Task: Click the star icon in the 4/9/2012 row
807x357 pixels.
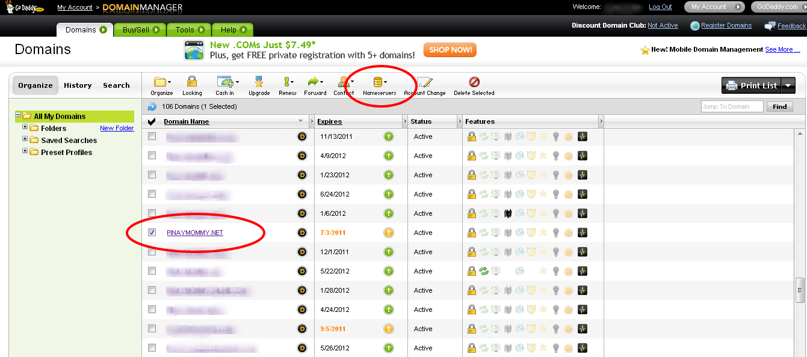Action: pyautogui.click(x=543, y=156)
